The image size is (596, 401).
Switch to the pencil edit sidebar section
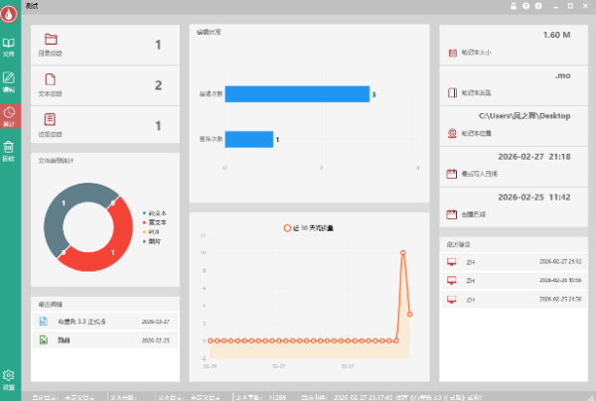[9, 82]
